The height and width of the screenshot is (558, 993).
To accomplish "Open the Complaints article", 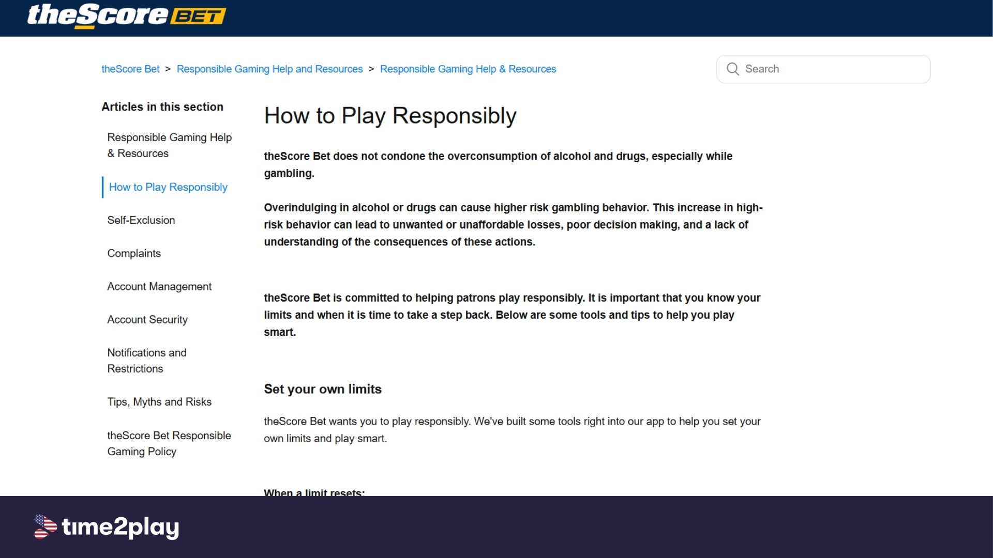I will click(134, 253).
